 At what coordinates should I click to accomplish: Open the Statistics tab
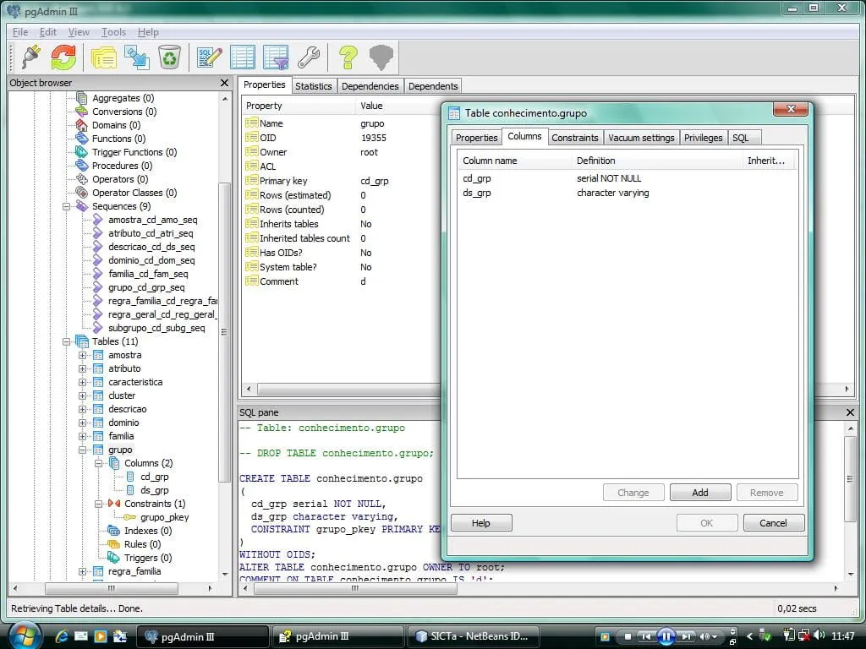[x=313, y=86]
